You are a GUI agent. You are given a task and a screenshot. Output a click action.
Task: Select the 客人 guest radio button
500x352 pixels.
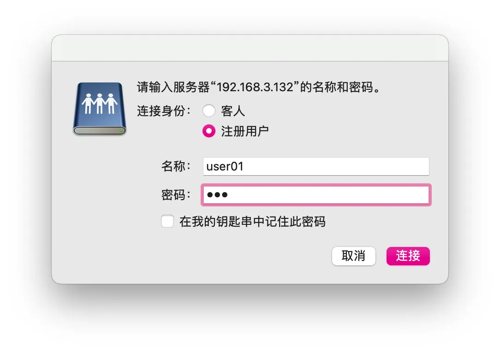209,111
